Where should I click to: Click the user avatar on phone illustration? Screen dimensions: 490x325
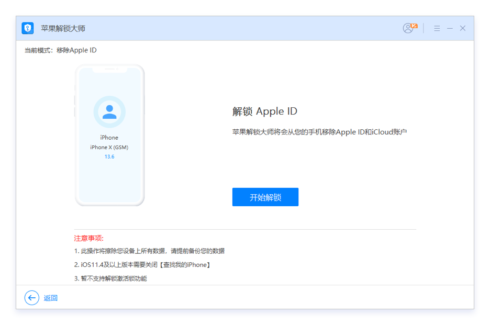[x=109, y=112]
